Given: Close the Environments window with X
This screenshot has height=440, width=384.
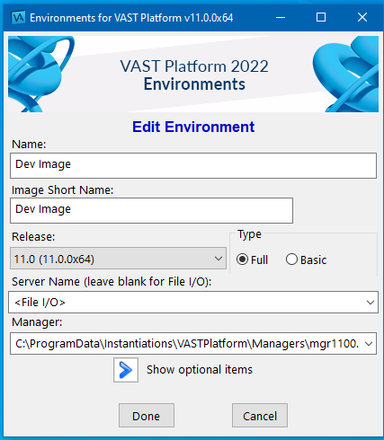Looking at the screenshot, I should (362, 18).
